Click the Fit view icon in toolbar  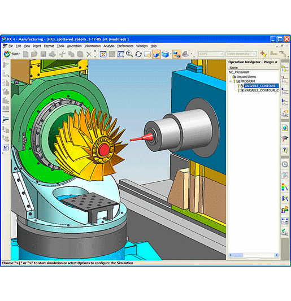coord(103,54)
